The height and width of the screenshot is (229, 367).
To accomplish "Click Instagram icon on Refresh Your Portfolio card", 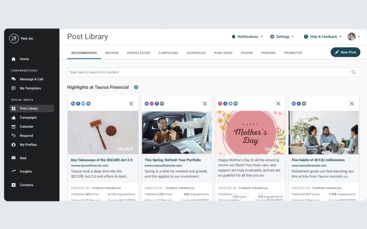I will coord(152,104).
